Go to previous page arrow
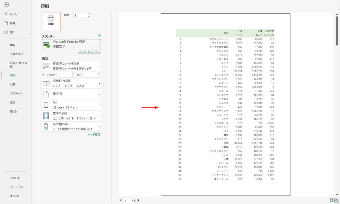The height and width of the screenshot is (204, 340). click(x=121, y=200)
